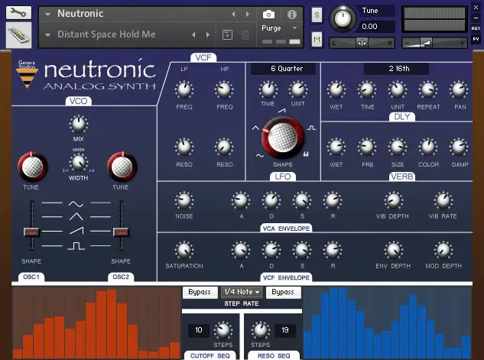Click the MOD DEPTH knob

pos(443,250)
